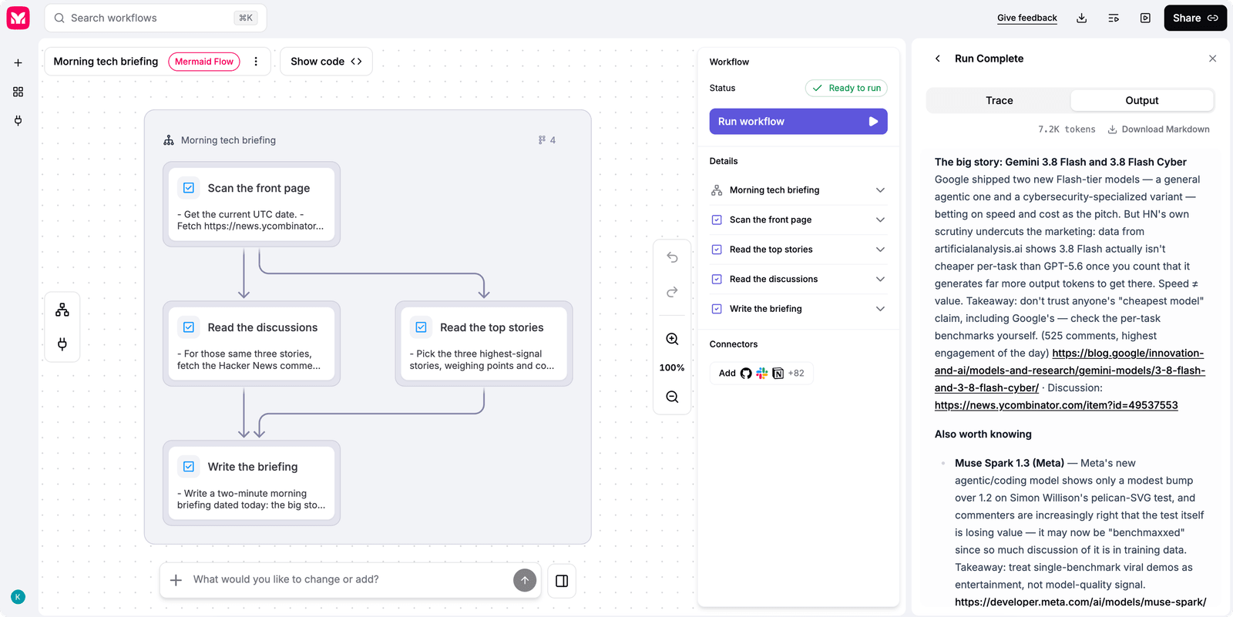
Task: Click the Also worth knowing heading
Action: pos(983,434)
